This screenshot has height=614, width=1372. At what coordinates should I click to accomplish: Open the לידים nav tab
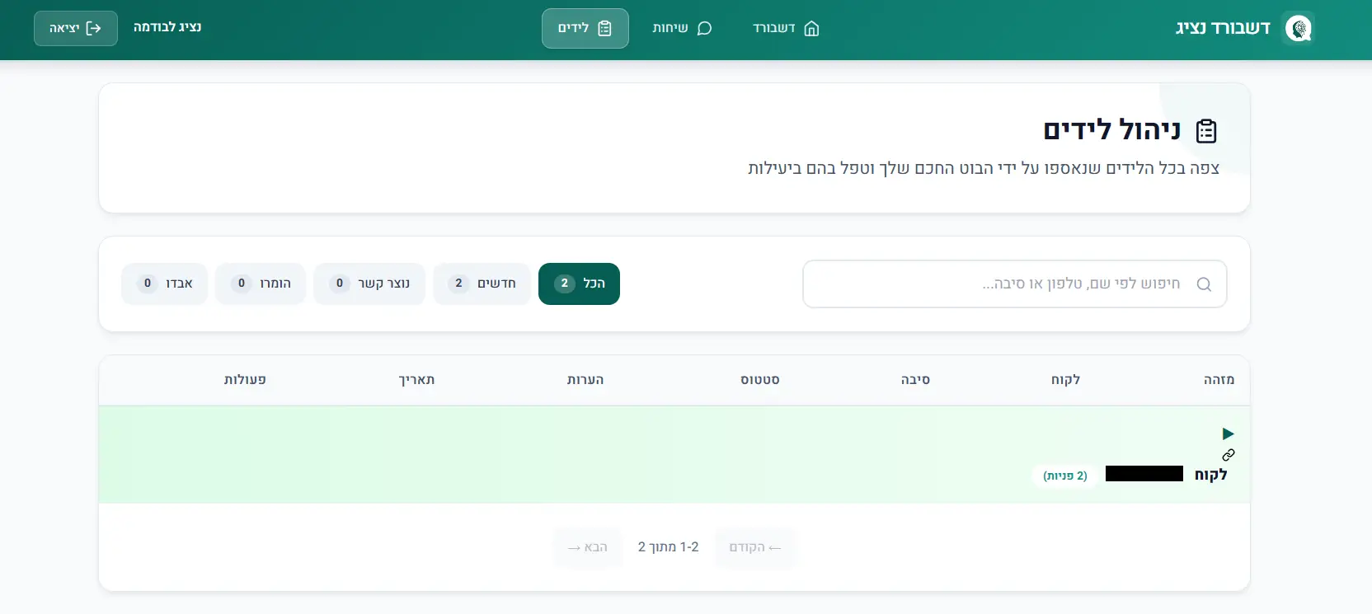click(585, 28)
